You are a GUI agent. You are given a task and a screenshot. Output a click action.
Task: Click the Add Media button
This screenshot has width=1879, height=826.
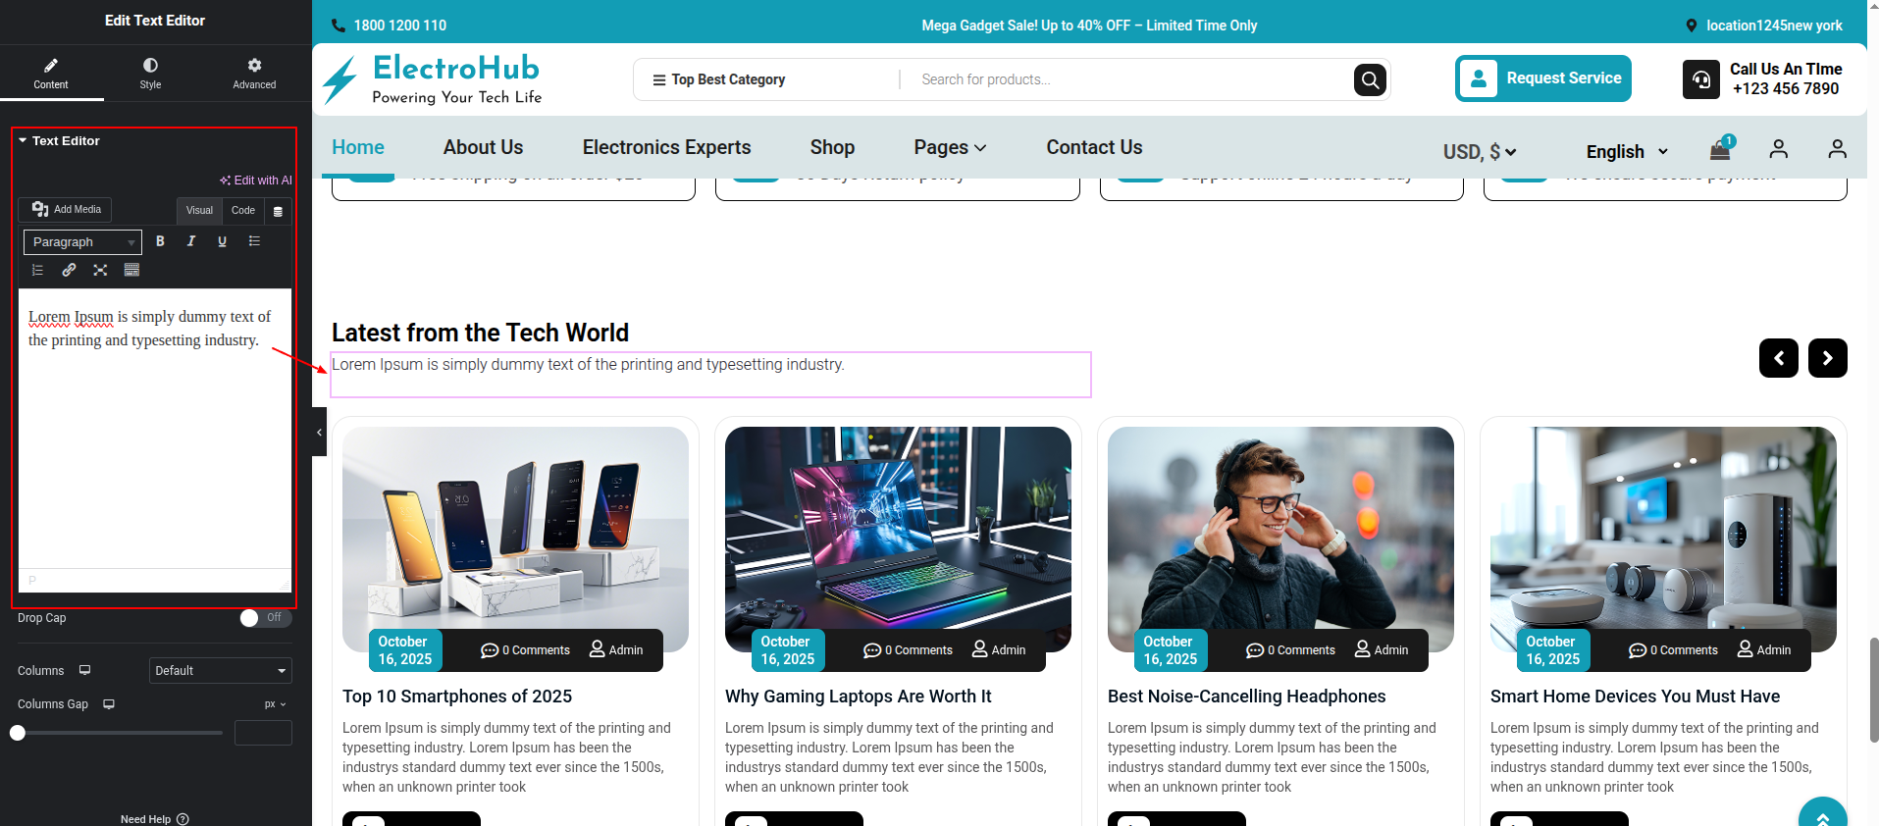66,210
